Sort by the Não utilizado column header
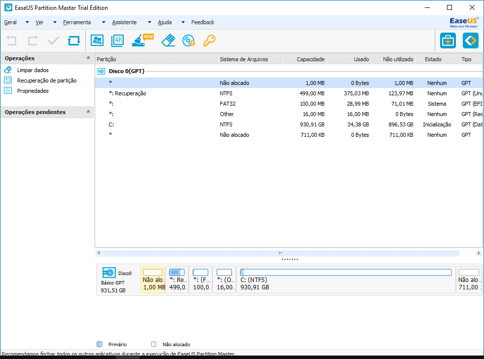 pyautogui.click(x=393, y=59)
